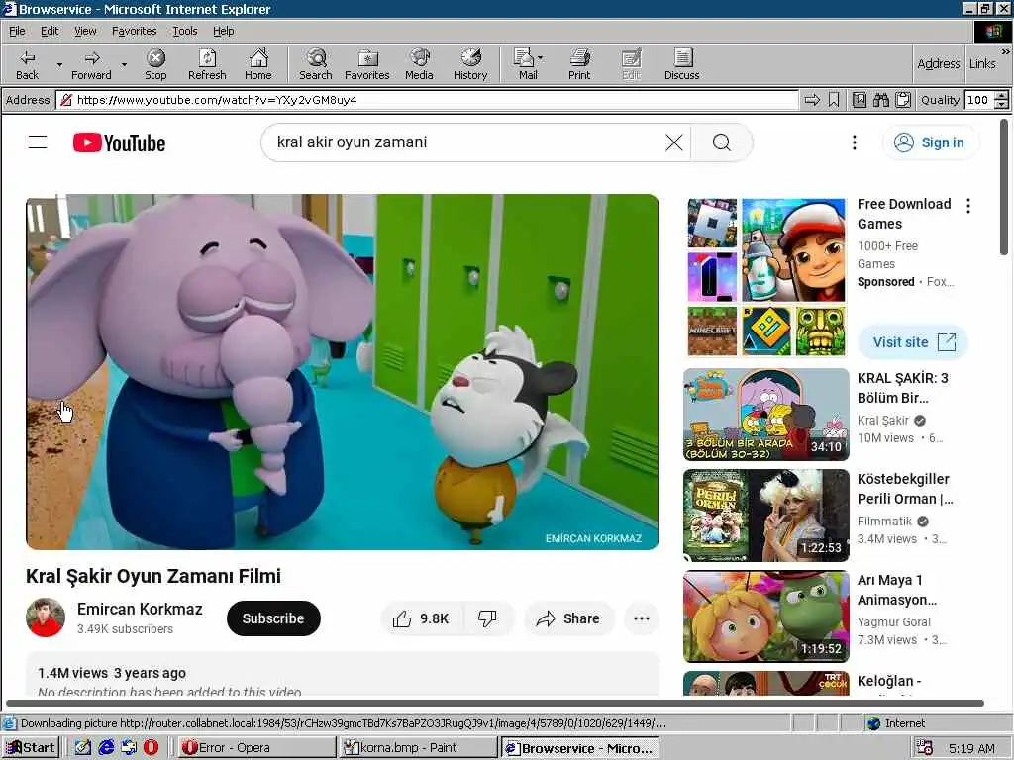Image resolution: width=1014 pixels, height=760 pixels.
Task: Expand the Forward button history dropdown arrow
Action: point(124,64)
